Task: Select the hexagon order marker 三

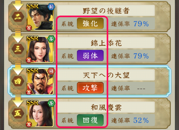Action: point(18,49)
